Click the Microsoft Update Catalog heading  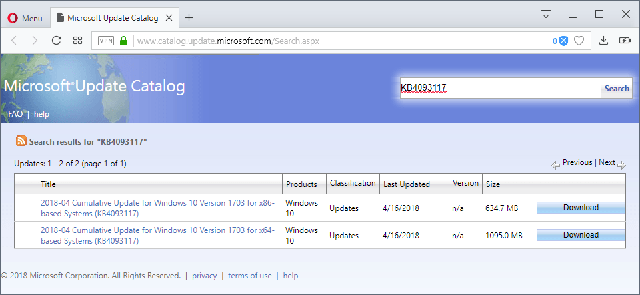tap(94, 86)
